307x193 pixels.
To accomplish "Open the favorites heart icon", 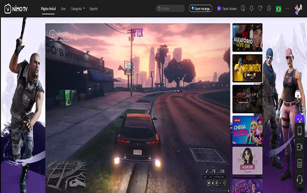I will point(260,9).
